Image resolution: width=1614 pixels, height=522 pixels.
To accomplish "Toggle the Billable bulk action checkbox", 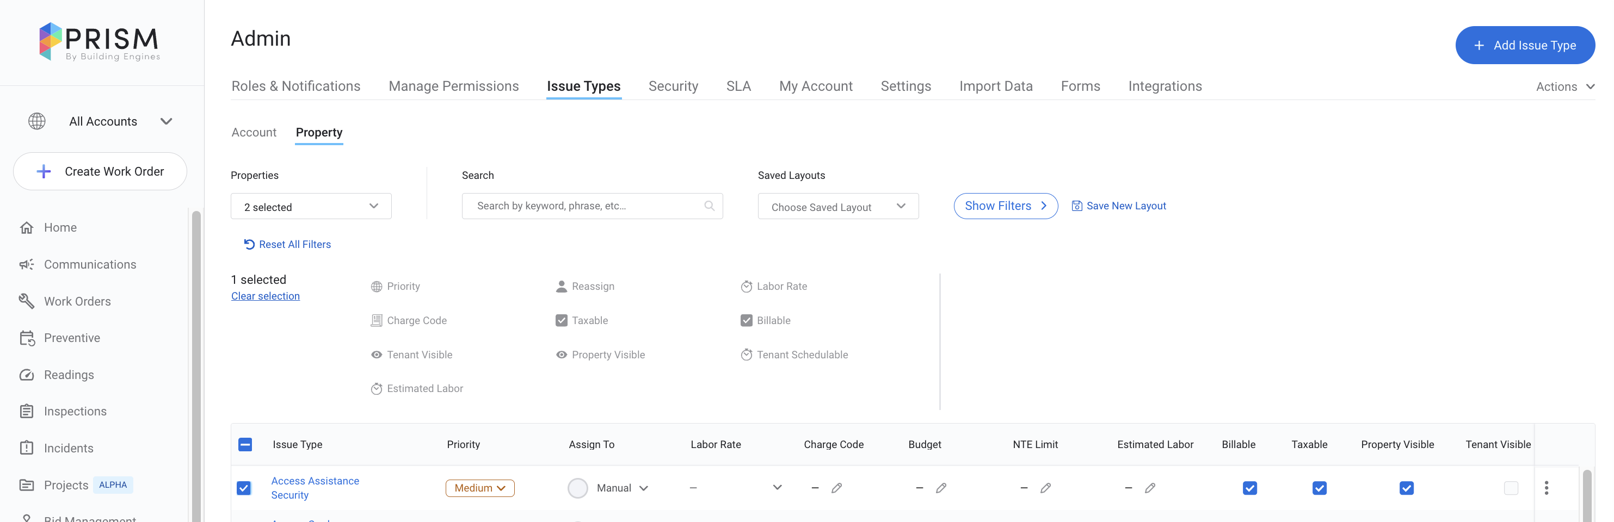I will click(x=746, y=320).
